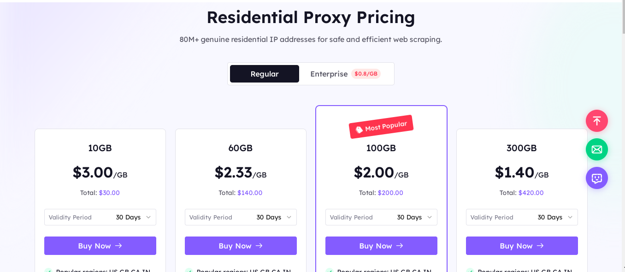Viewport: 625px width, 272px height.
Task: Click the pink scroll-to-top arrow icon
Action: pos(597,121)
